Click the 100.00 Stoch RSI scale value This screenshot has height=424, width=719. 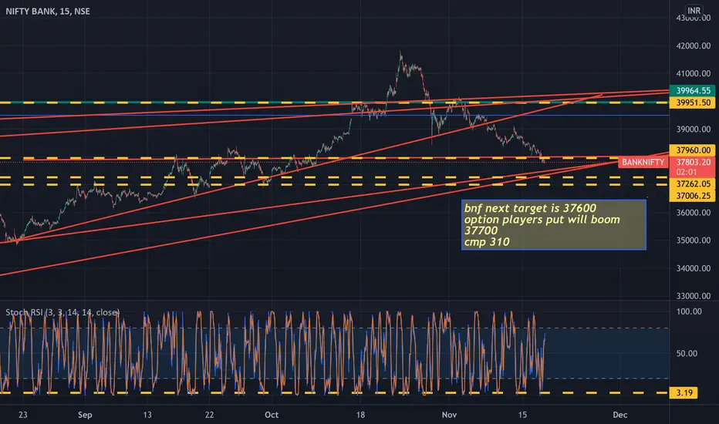[x=689, y=311]
